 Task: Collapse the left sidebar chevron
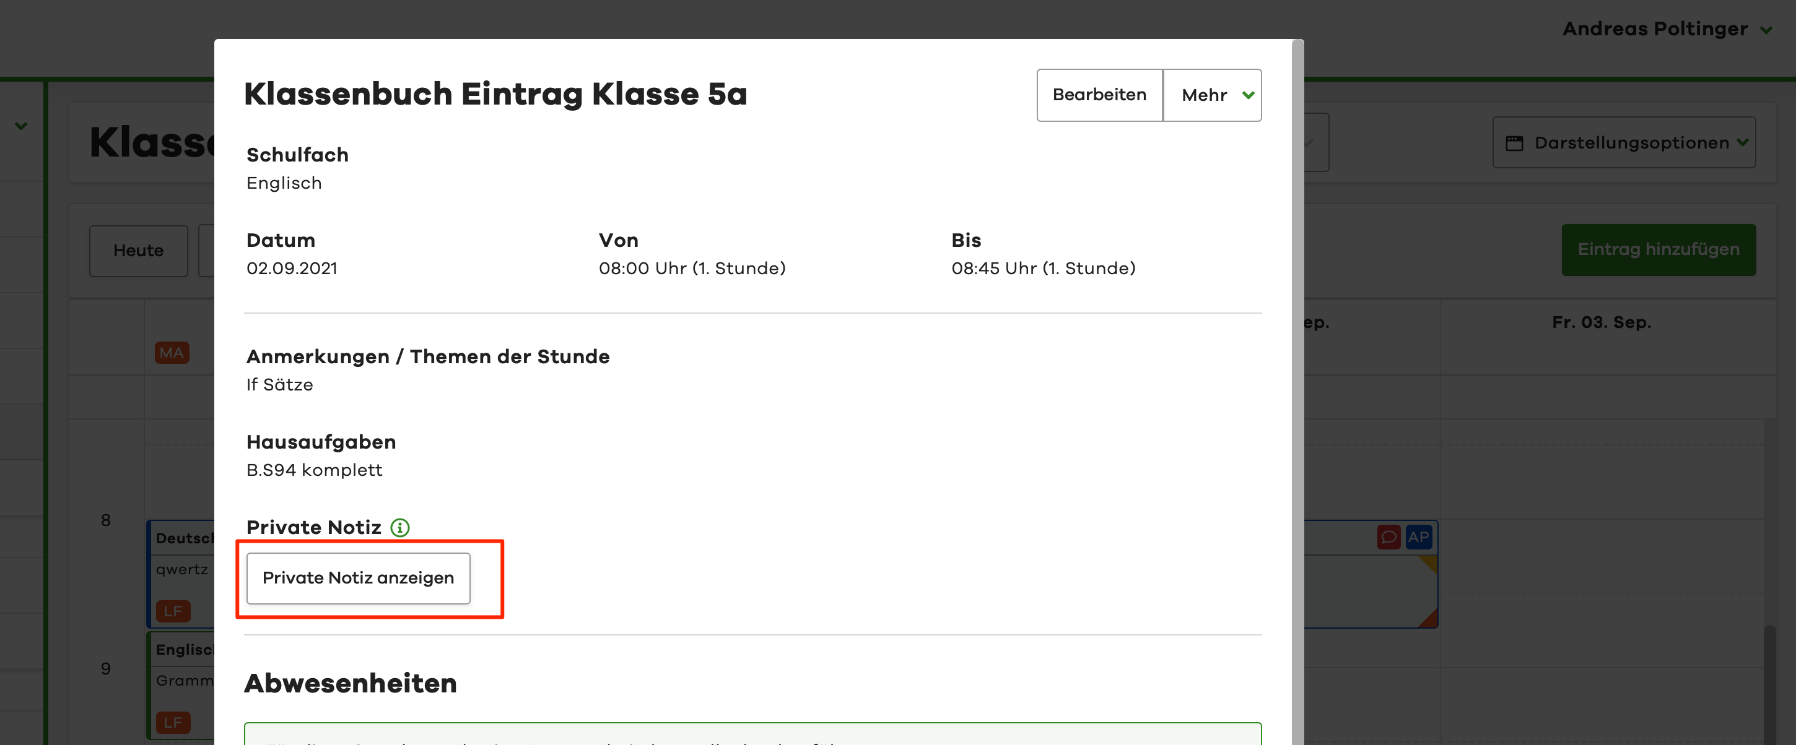click(x=21, y=126)
